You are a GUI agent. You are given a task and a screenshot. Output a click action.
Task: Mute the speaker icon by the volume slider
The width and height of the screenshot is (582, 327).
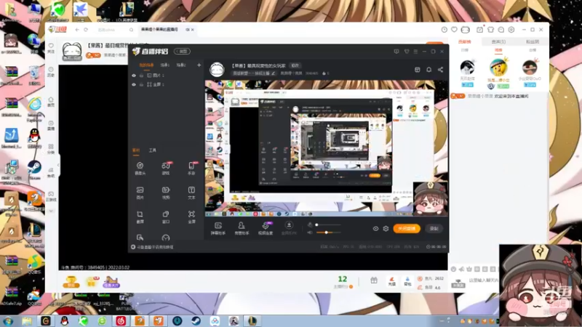310,233
